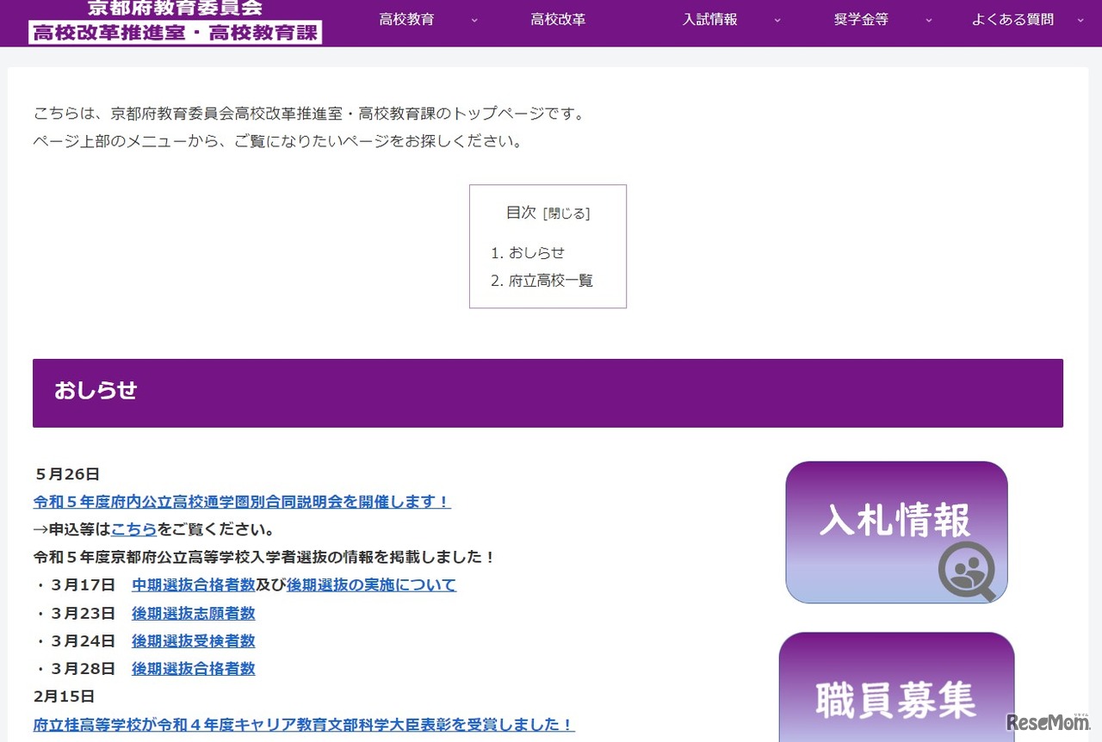Open the 通学圏別合同説明会 announcement link

[241, 502]
